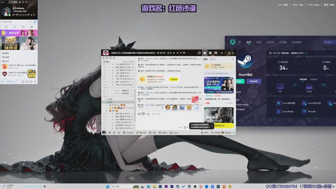Click the person icon above the channel tree
This screenshot has height=189, width=336.
coord(104,58)
